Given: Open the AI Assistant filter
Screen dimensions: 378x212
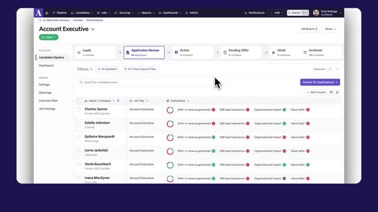Looking at the screenshot, I should pos(107,69).
